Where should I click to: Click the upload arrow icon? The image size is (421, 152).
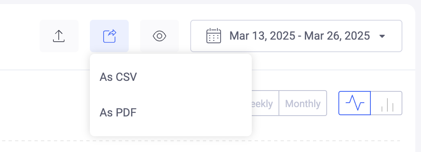pyautogui.click(x=59, y=36)
